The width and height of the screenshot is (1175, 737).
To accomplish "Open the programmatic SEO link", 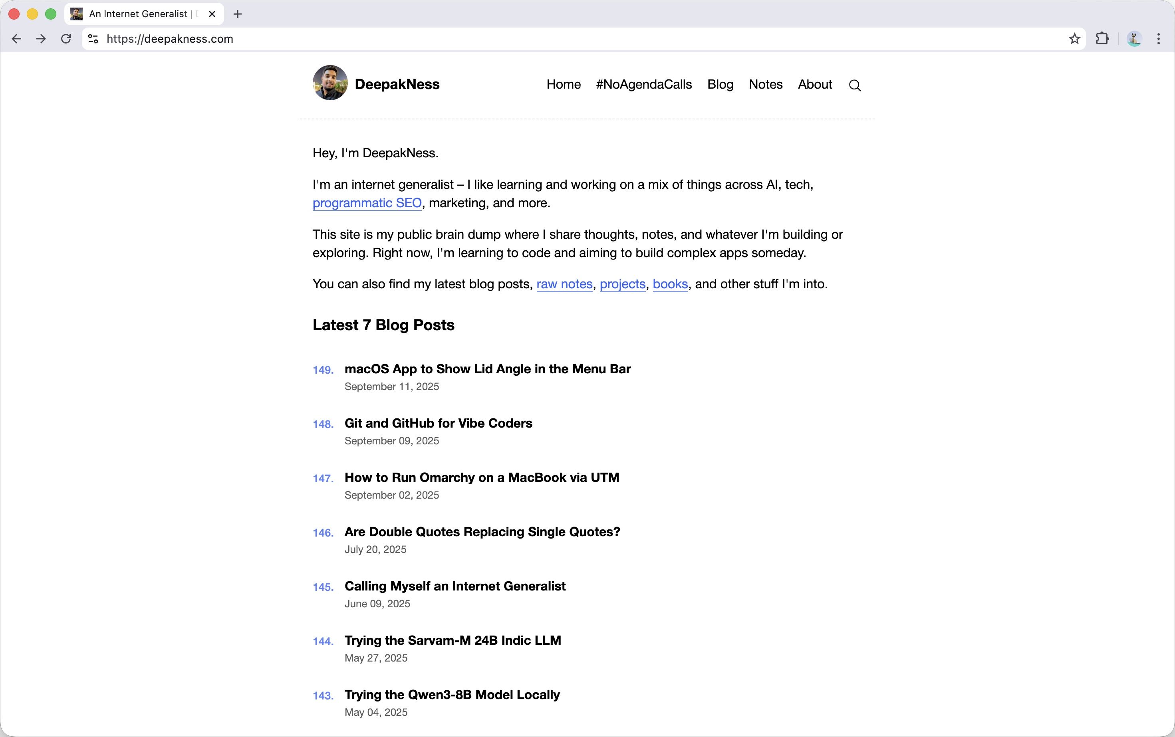I will click(367, 203).
